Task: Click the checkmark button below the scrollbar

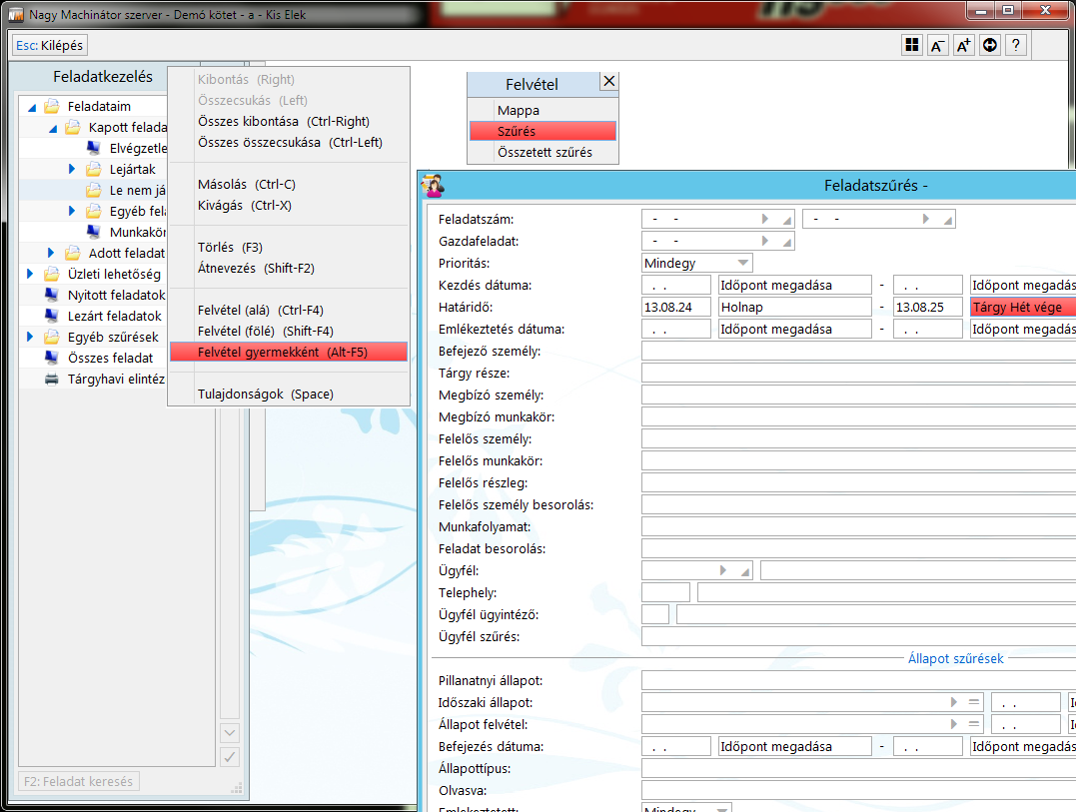Action: click(x=229, y=756)
